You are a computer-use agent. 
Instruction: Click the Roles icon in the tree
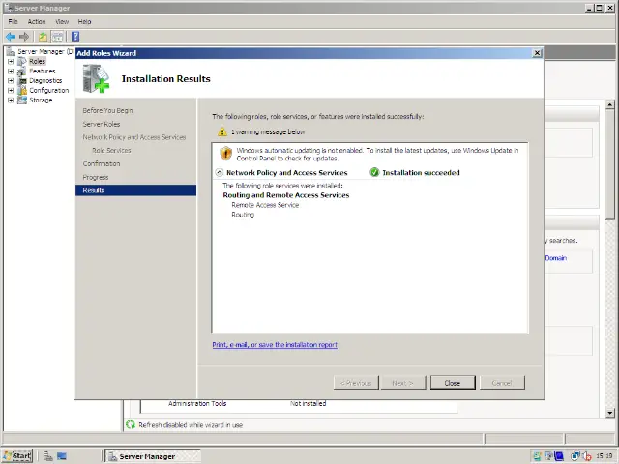tap(22, 62)
